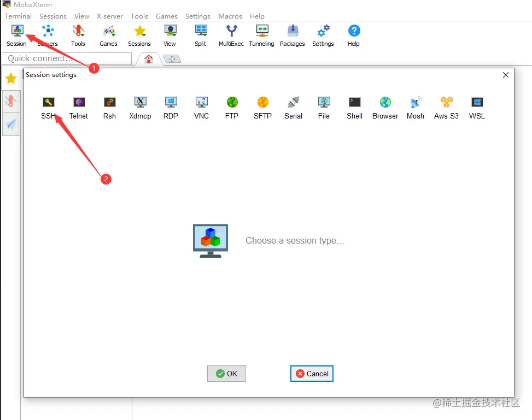Open the Games toolbar button

tap(109, 36)
